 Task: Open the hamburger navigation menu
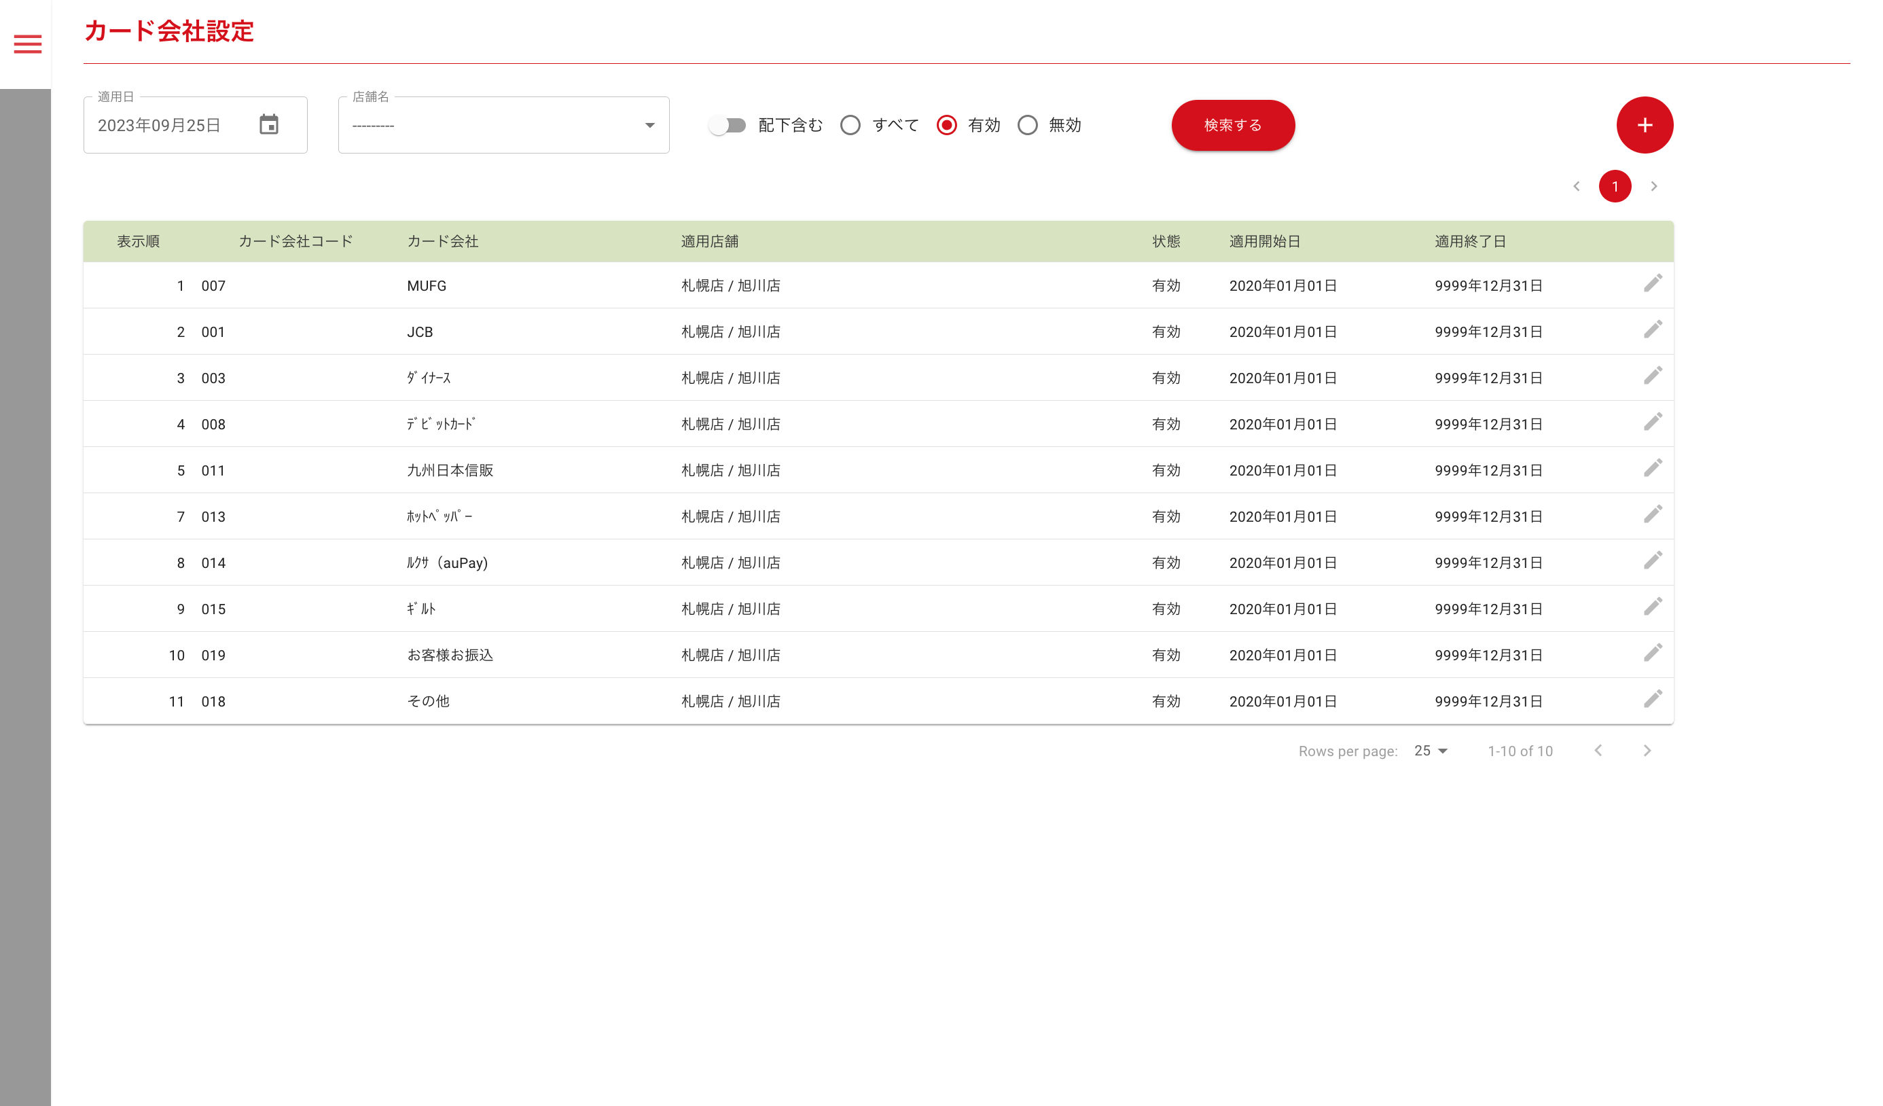(28, 44)
